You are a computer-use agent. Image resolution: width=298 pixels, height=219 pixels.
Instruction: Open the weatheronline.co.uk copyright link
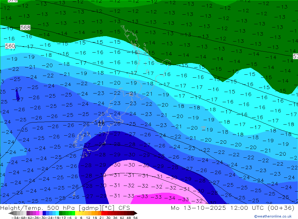(273, 216)
